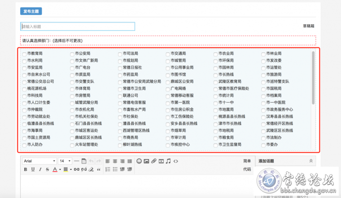This screenshot has width=341, height=198.
Task: Check the 市政务服务中心 checkbox
Action: (x=263, y=110)
